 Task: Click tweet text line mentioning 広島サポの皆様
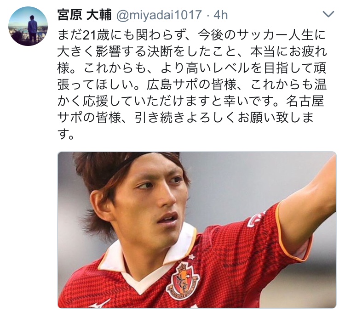(x=192, y=85)
